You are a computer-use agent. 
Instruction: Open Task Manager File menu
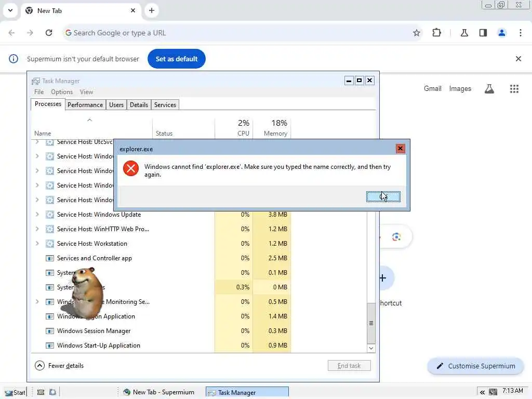click(x=39, y=92)
